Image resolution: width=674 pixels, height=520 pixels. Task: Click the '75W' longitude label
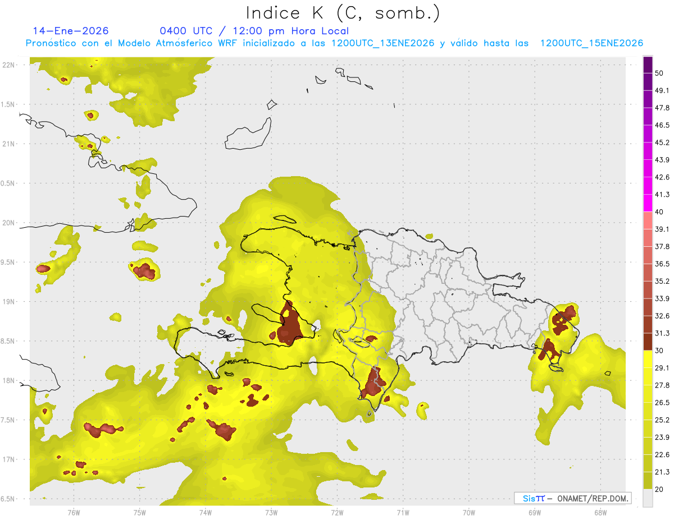click(x=140, y=513)
